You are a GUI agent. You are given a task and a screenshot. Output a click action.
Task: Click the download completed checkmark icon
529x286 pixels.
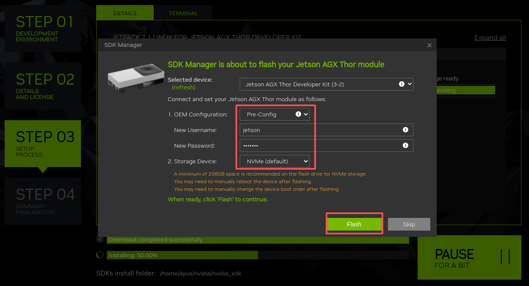(x=100, y=239)
